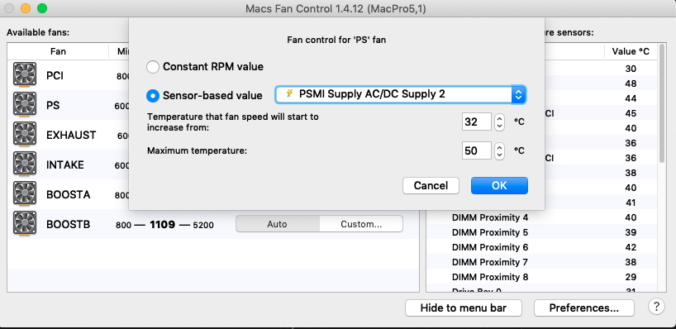Select the INTAKE fan icon
The width and height of the screenshot is (676, 329).
click(x=25, y=164)
